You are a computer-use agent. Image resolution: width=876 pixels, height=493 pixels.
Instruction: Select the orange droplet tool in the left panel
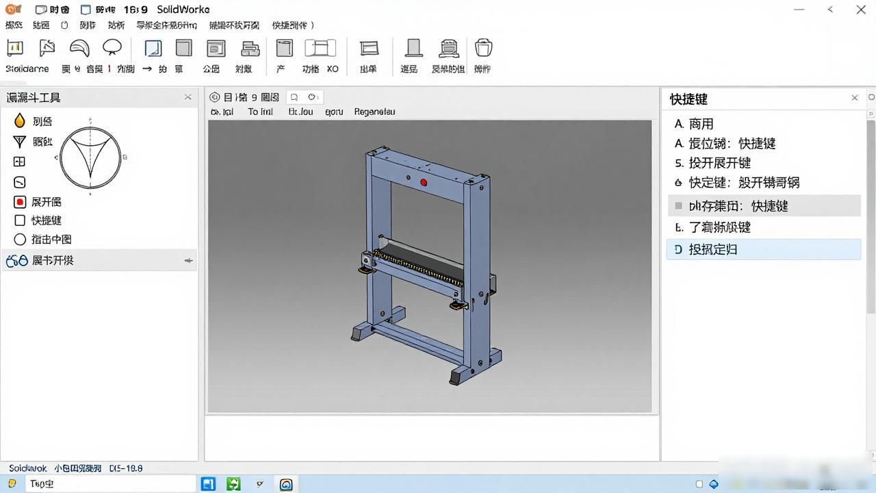coord(19,121)
